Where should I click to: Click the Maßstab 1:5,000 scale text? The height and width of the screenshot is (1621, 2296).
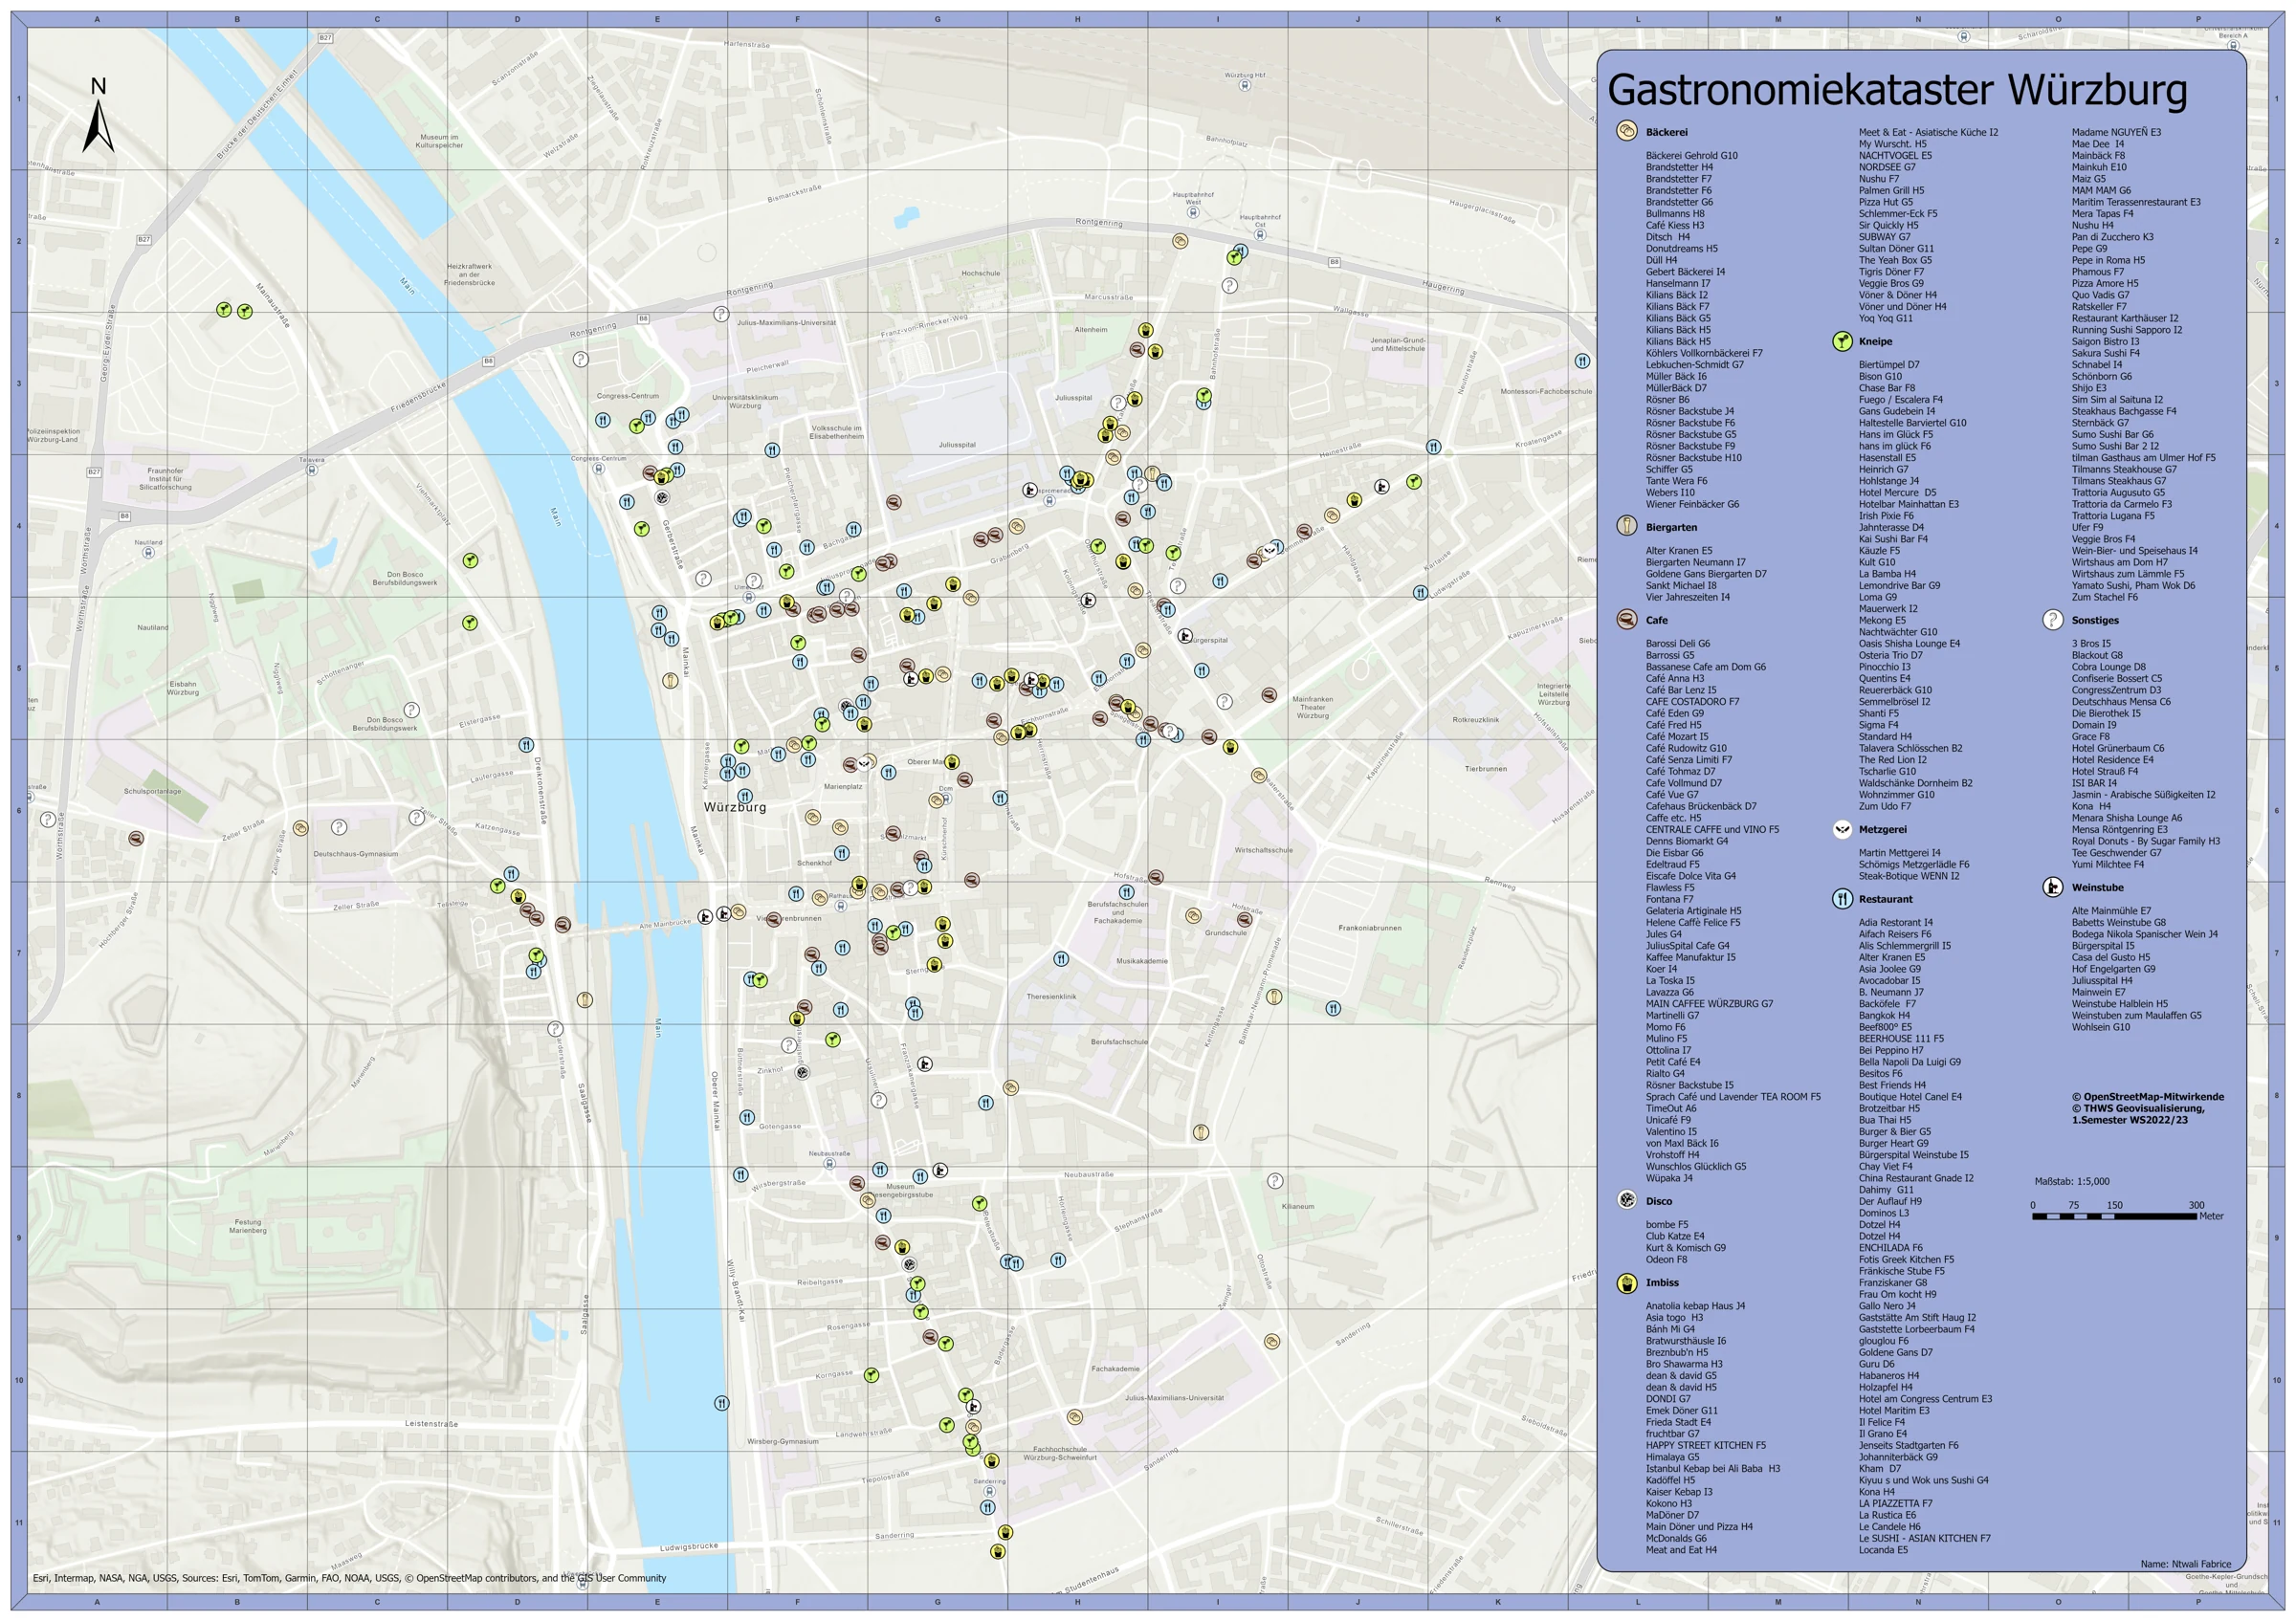click(x=2071, y=1181)
